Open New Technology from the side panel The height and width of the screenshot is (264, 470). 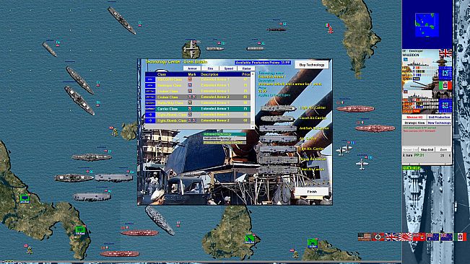coord(439,123)
